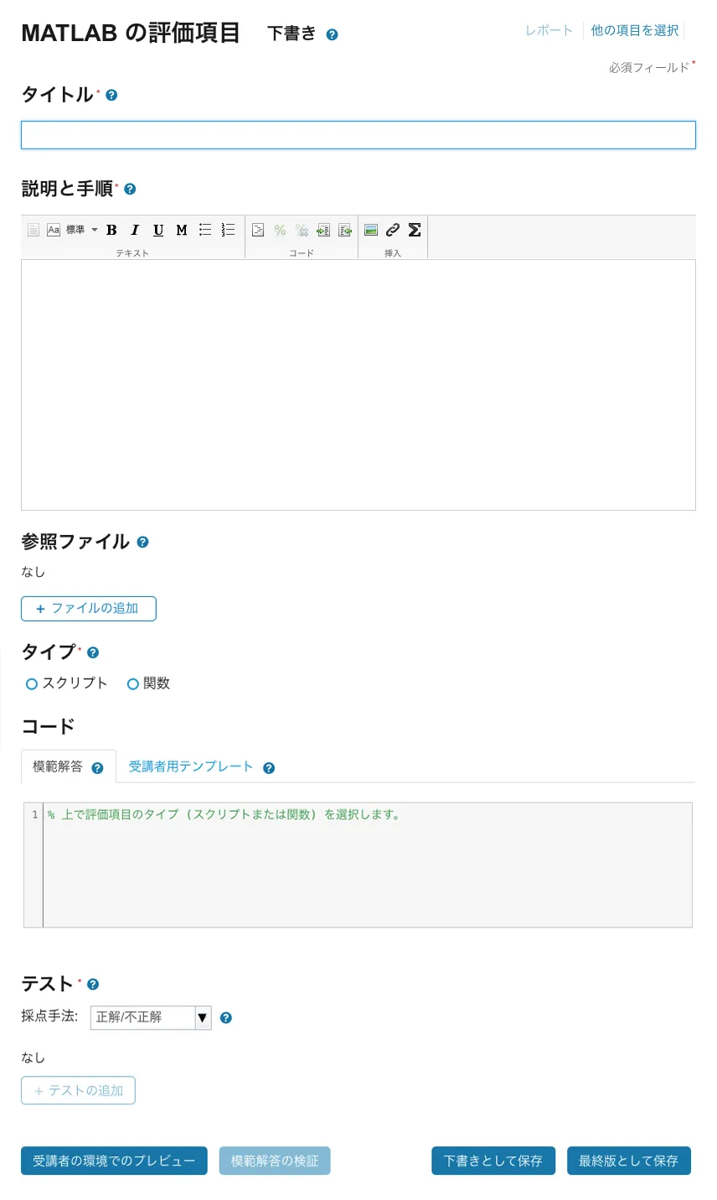717x1200 pixels.
Task: Open the 標準 text style dropdown
Action: pos(81,230)
